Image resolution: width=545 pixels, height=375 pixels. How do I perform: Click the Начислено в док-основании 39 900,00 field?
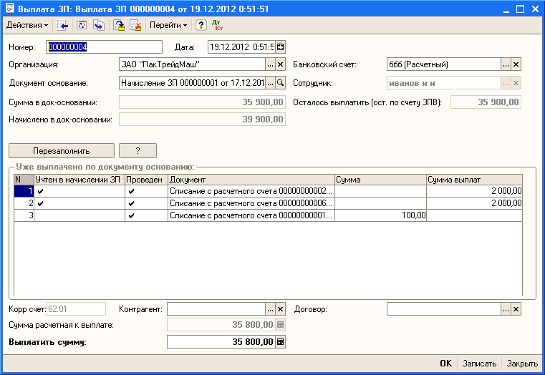coord(202,120)
